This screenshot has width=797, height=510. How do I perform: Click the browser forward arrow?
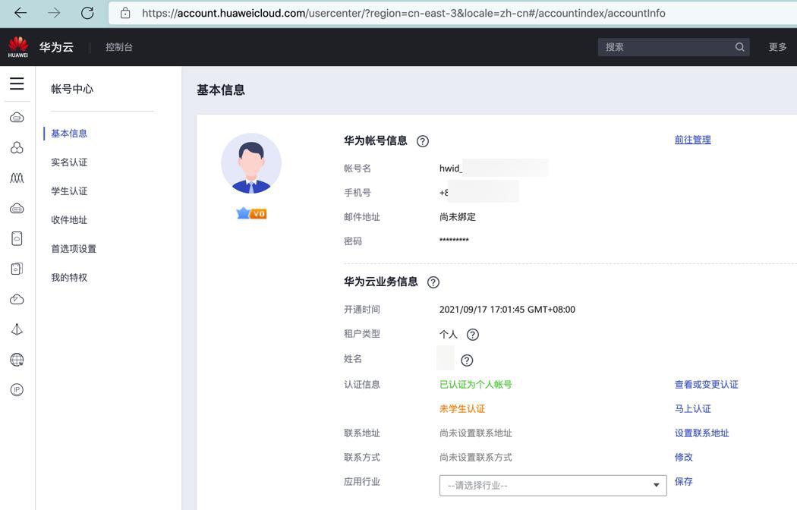pos(54,13)
